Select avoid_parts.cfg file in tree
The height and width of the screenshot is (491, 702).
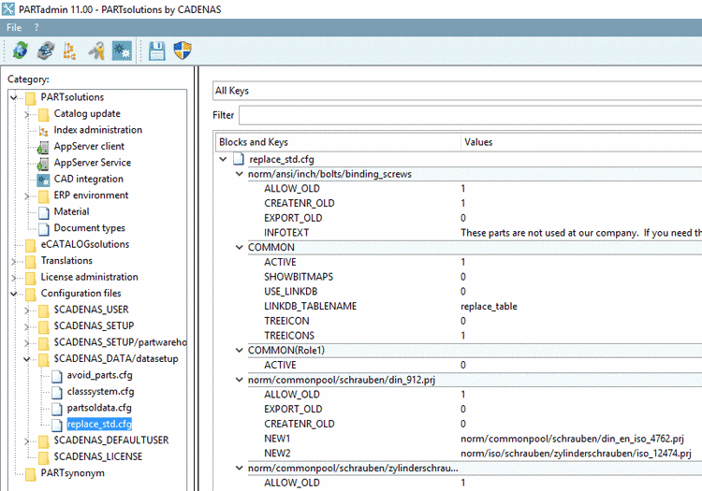99,375
